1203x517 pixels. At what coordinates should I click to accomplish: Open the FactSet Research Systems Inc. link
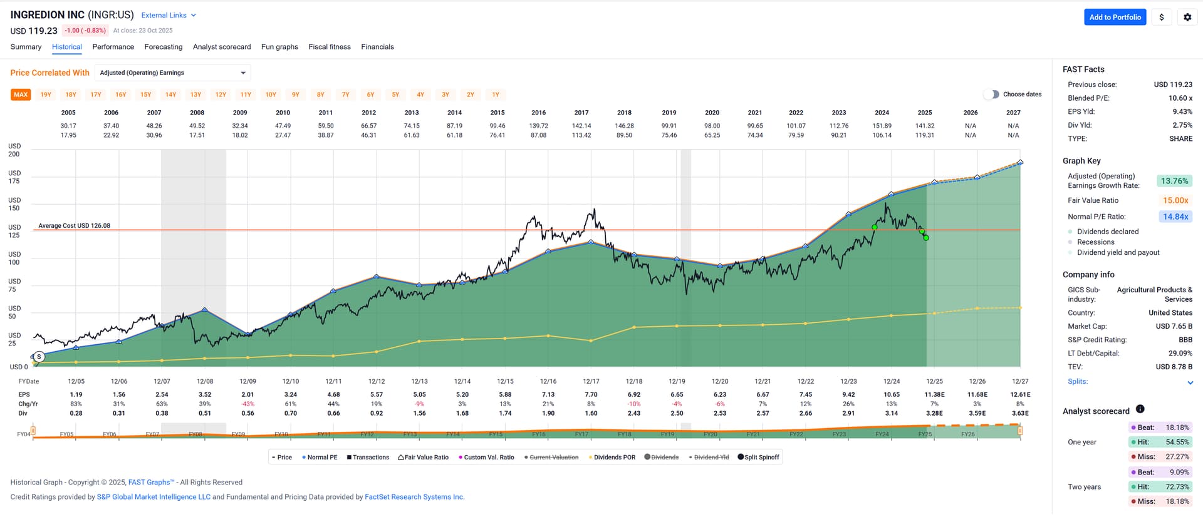pos(414,497)
